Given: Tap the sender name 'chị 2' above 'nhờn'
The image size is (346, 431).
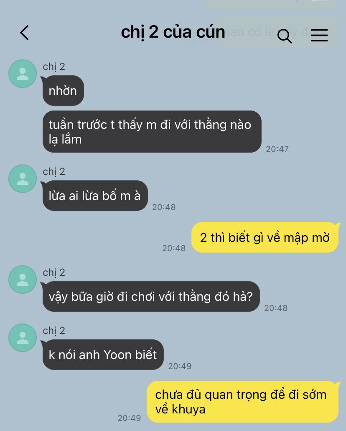Looking at the screenshot, I should [x=54, y=67].
